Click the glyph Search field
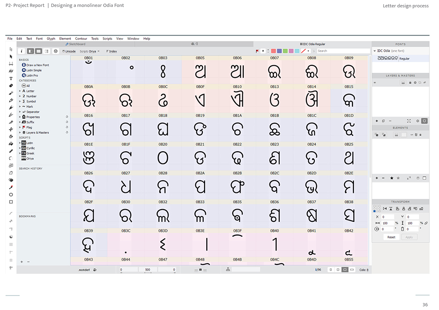439x310 pixels. [343, 51]
